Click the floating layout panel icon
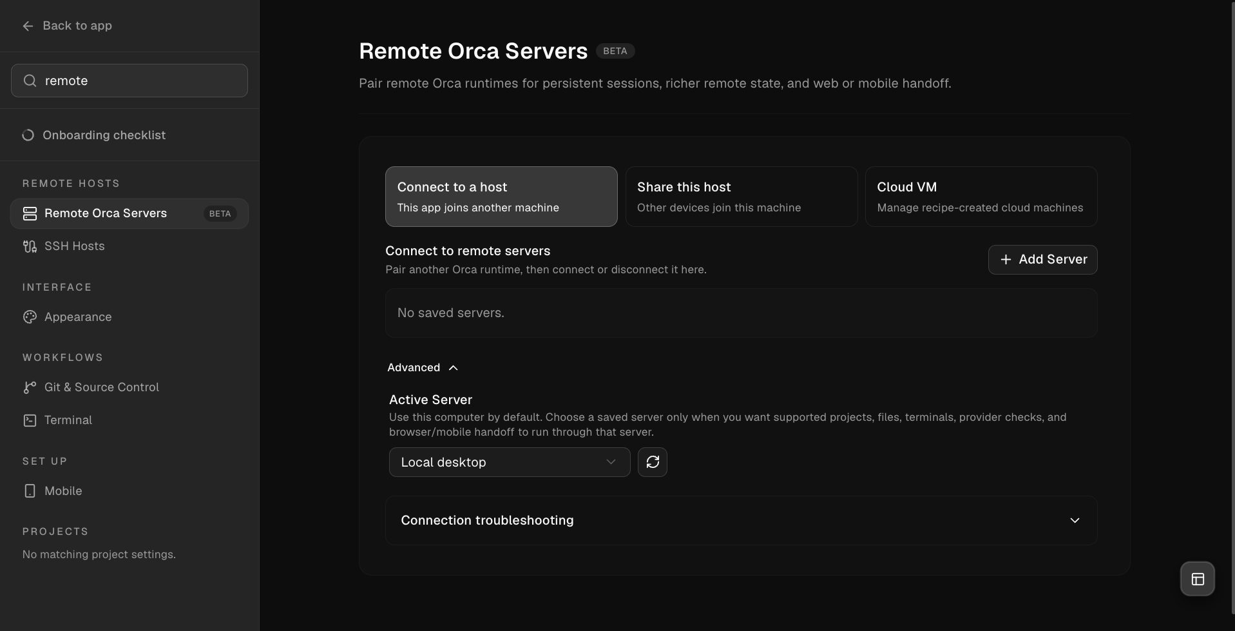 [1198, 579]
